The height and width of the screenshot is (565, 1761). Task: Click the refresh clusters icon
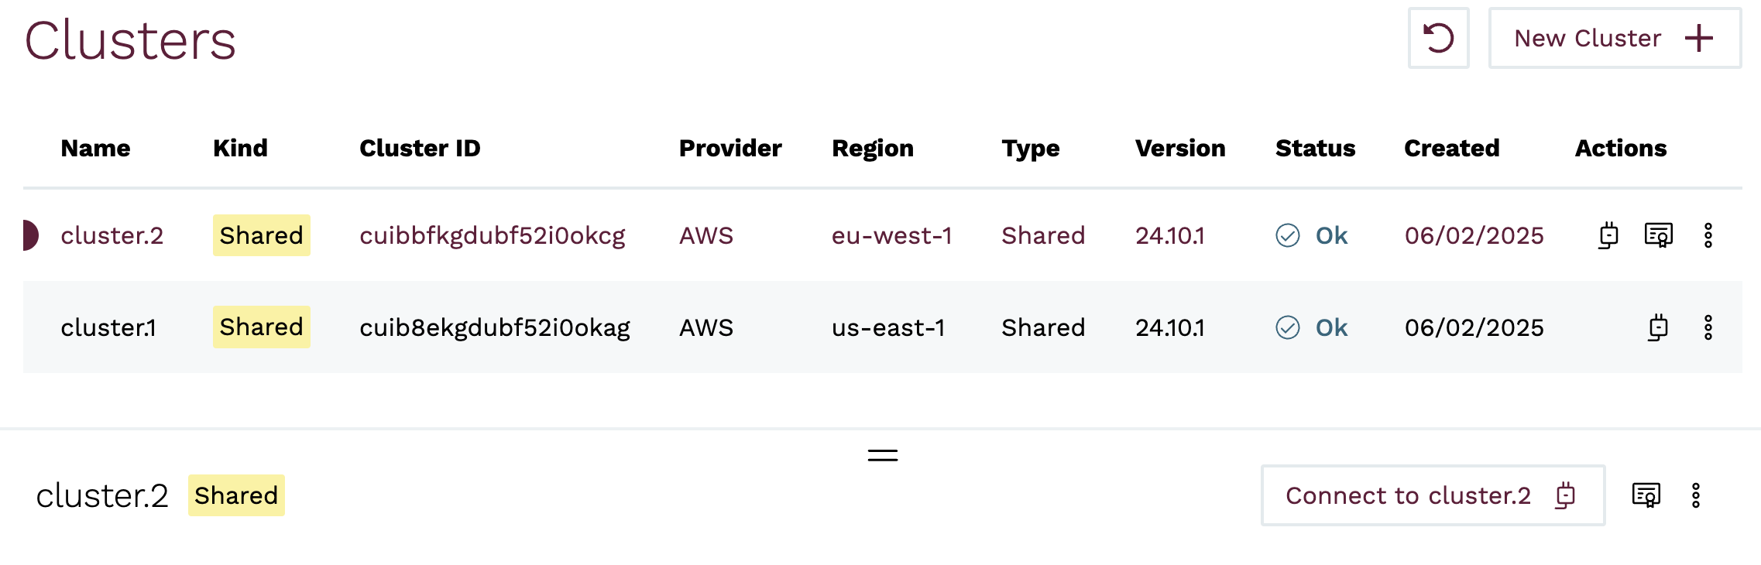(x=1438, y=38)
